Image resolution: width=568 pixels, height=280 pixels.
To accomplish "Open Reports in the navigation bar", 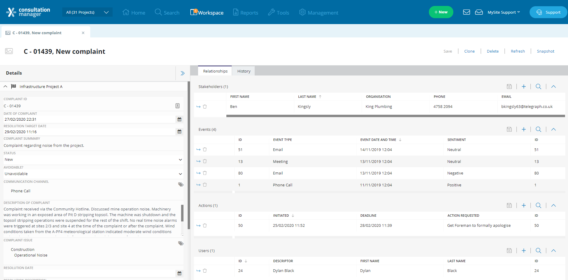I will [245, 12].
